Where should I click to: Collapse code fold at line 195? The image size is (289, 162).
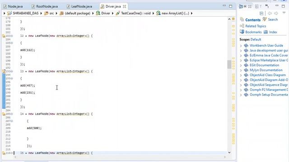(12, 78)
